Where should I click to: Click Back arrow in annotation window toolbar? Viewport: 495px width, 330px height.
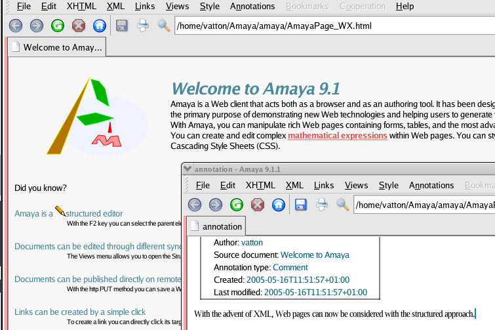195,205
